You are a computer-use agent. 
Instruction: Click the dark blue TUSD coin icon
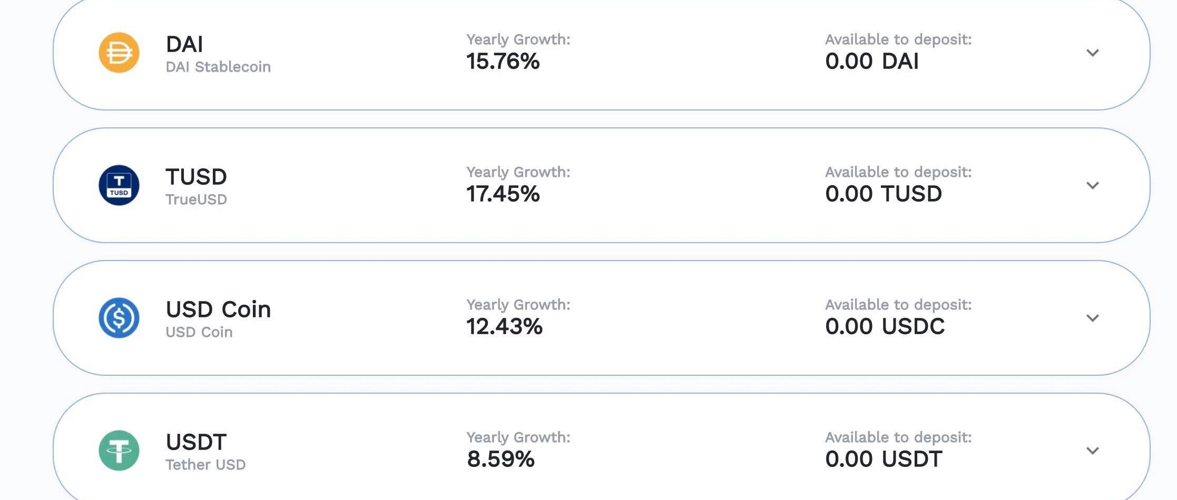(119, 185)
